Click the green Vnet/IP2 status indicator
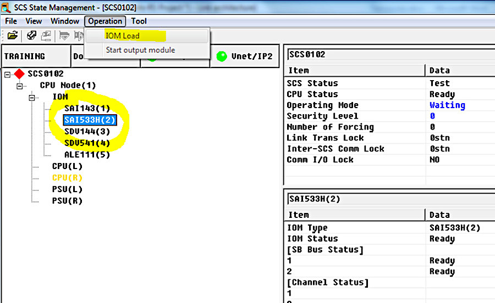The image size is (495, 303). [x=222, y=56]
